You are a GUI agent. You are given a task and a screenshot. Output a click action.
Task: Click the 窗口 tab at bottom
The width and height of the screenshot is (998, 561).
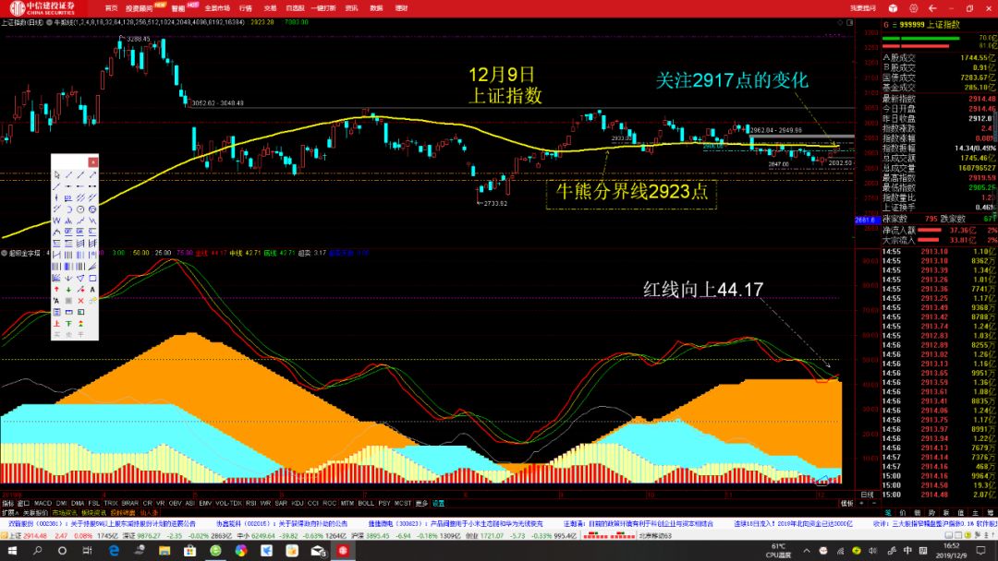click(x=23, y=503)
